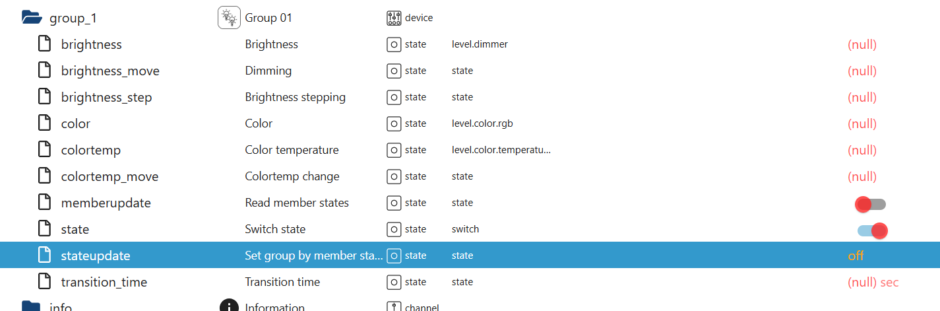Click the Group 01 lightbulbs icon
The width and height of the screenshot is (940, 311).
[x=229, y=18]
